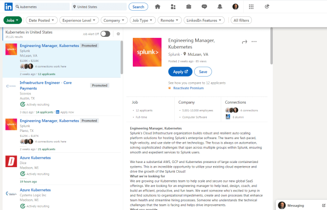Open the Notifications bell icon

tap(220, 7)
